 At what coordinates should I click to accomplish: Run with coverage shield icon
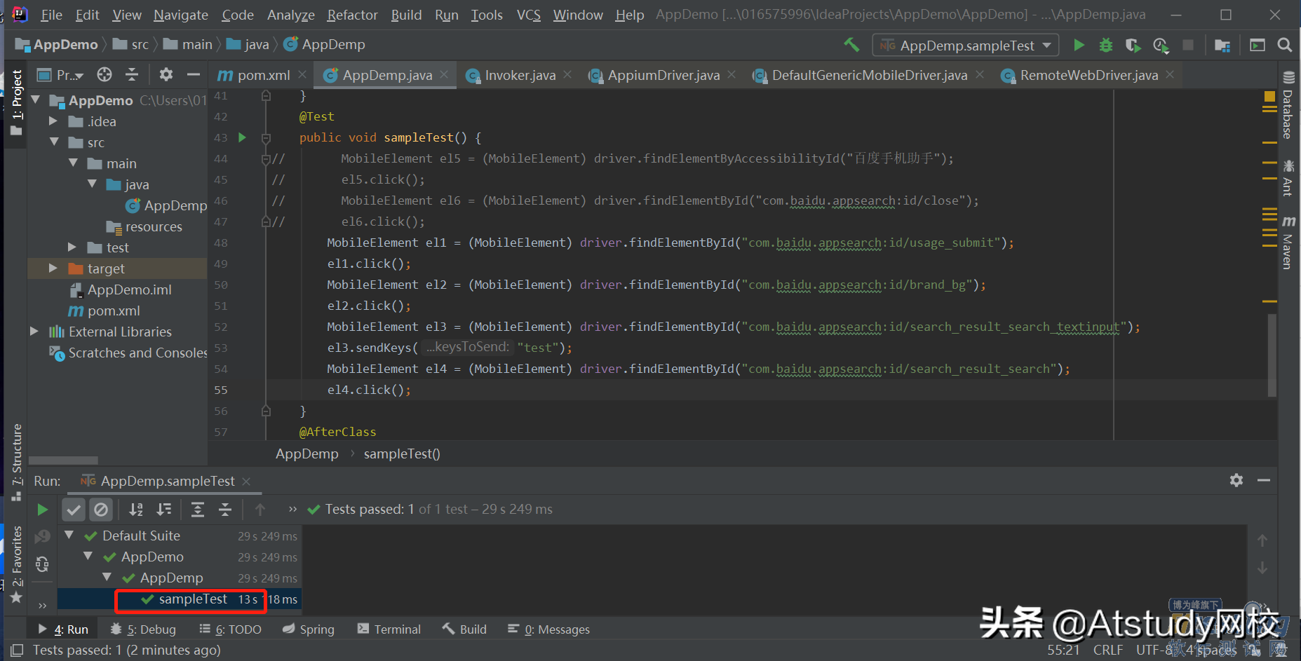click(x=1133, y=45)
